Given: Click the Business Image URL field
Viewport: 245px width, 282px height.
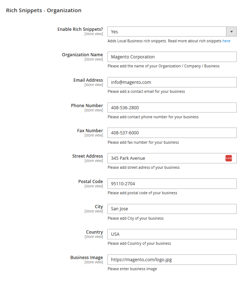Looking at the screenshot, I should 172,259.
